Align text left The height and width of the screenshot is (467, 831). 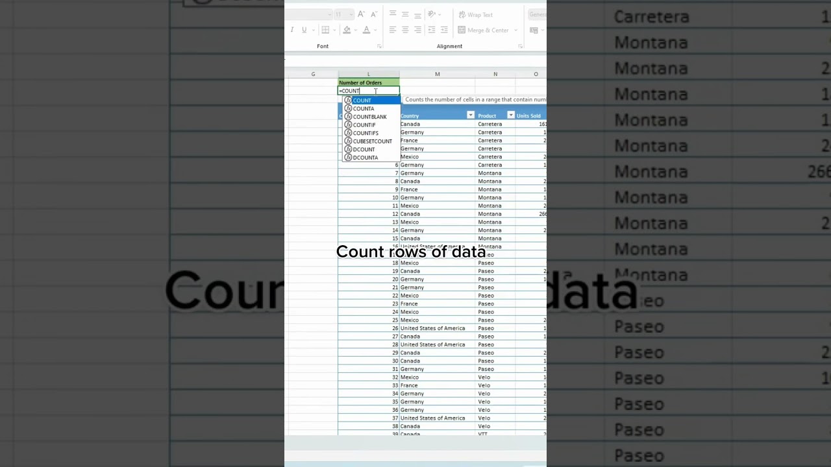point(393,30)
